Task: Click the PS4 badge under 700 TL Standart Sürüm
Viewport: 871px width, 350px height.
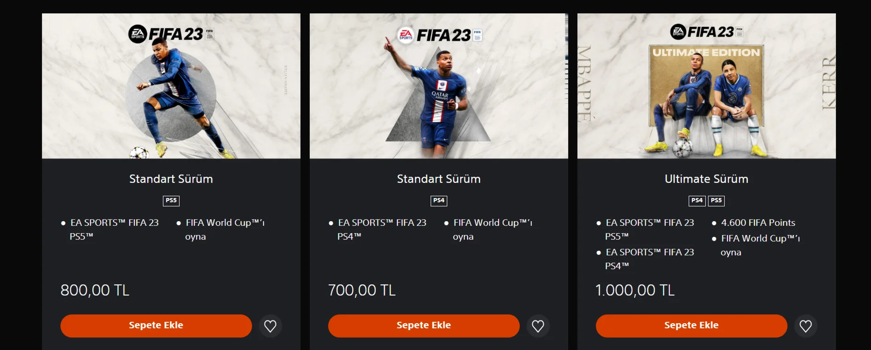Action: click(x=439, y=200)
